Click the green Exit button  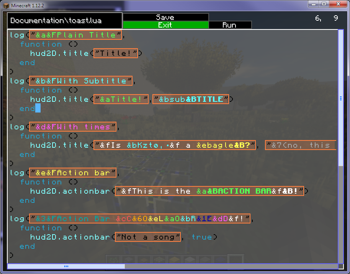[165, 24]
